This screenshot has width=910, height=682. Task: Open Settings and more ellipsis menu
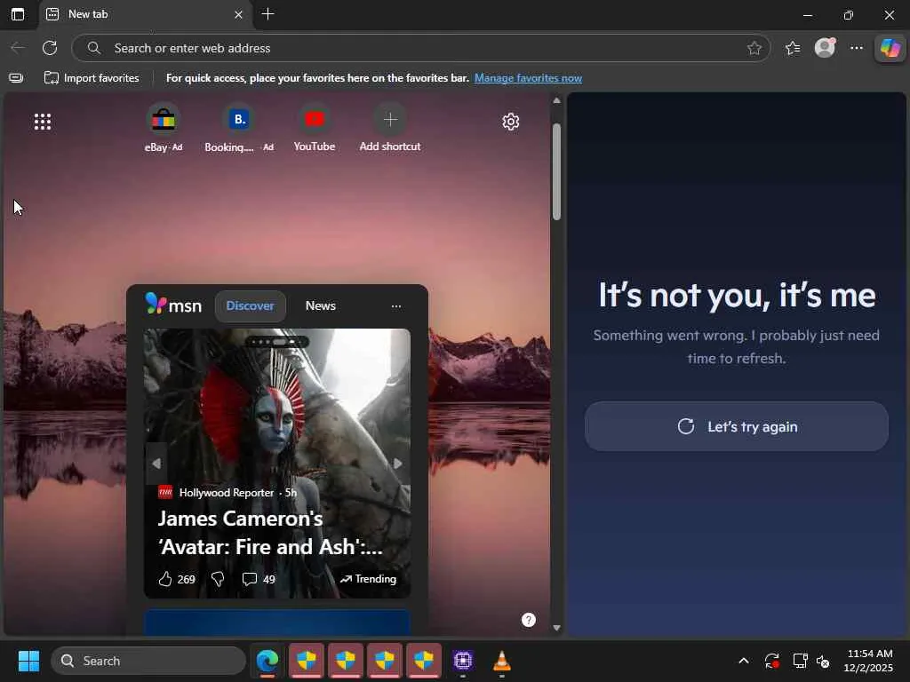pos(857,48)
